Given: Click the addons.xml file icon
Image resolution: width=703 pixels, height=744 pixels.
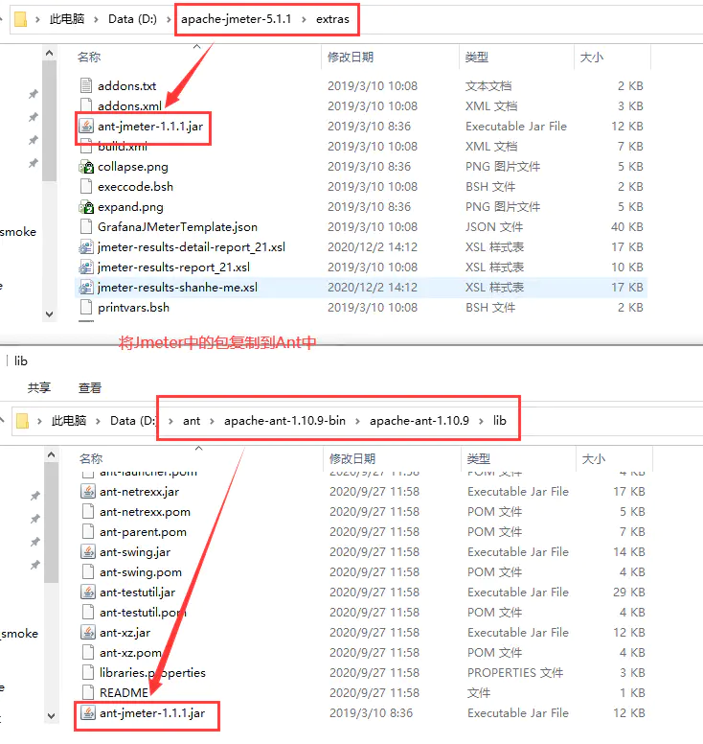Looking at the screenshot, I should tap(86, 105).
